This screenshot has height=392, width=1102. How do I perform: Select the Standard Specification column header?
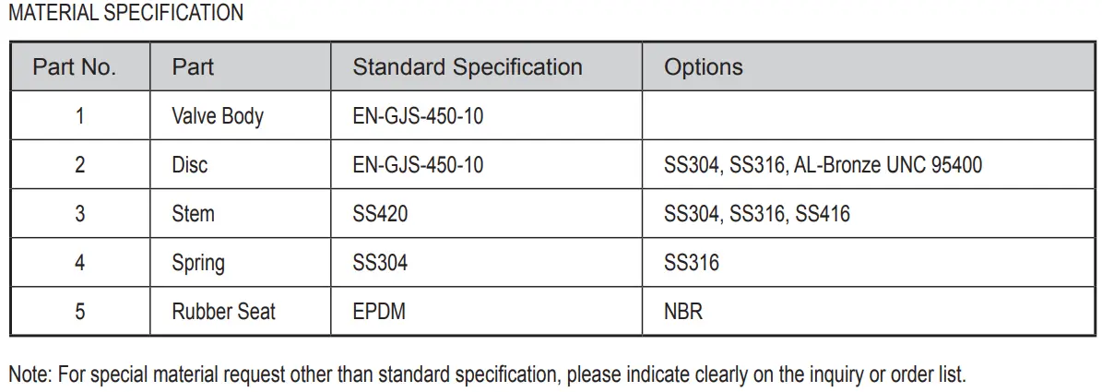point(468,67)
